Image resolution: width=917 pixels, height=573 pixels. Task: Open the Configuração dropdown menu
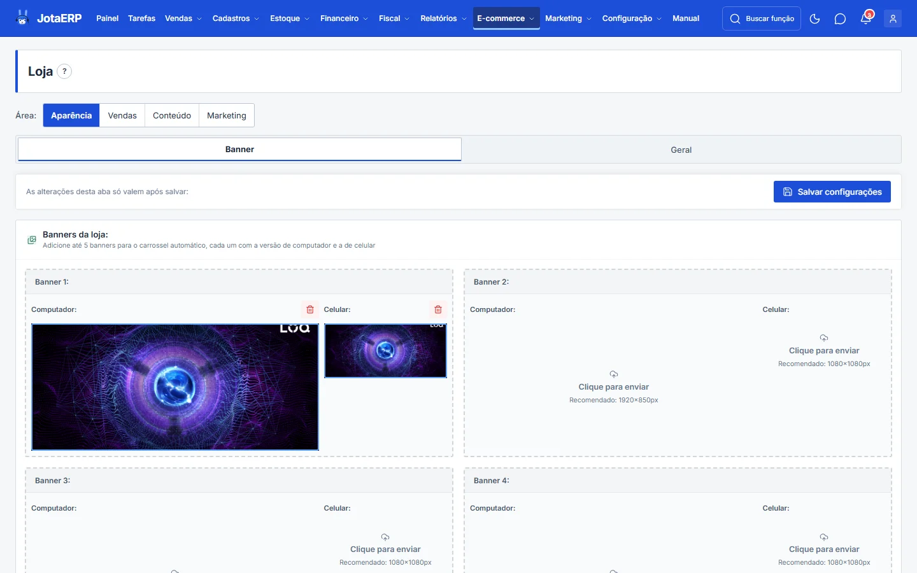tap(632, 18)
